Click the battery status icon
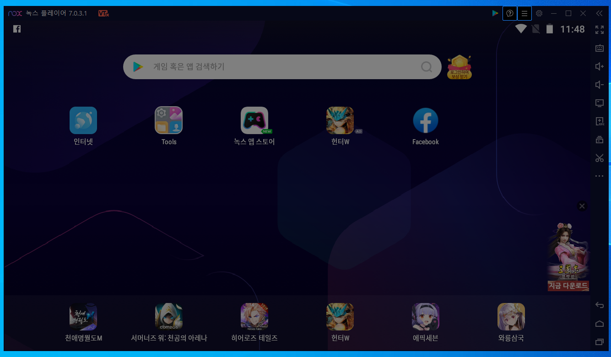Viewport: 611px width, 357px height. tap(550, 29)
